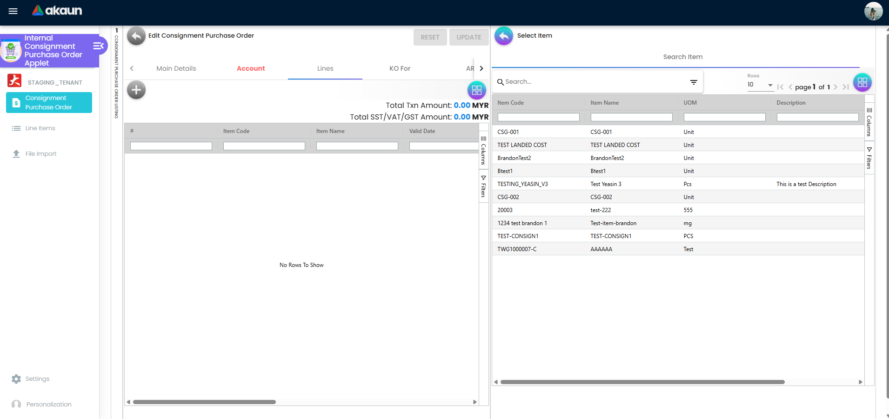Switch to the Lines tab
Image resolution: width=889 pixels, height=419 pixels.
click(x=325, y=68)
